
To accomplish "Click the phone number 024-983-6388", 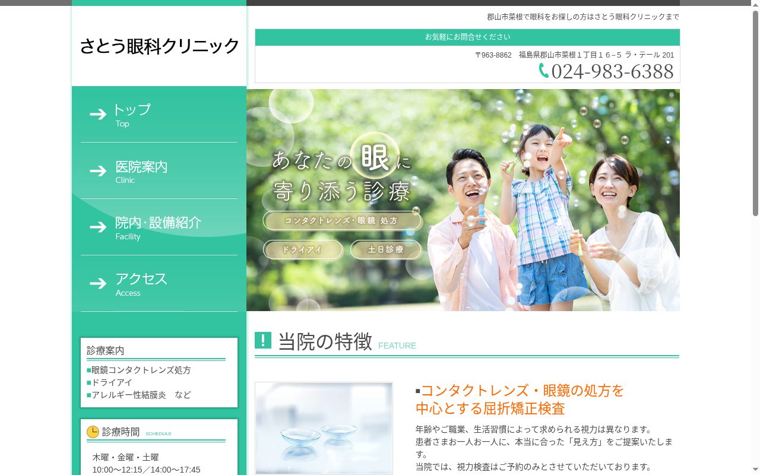I will click(612, 71).
